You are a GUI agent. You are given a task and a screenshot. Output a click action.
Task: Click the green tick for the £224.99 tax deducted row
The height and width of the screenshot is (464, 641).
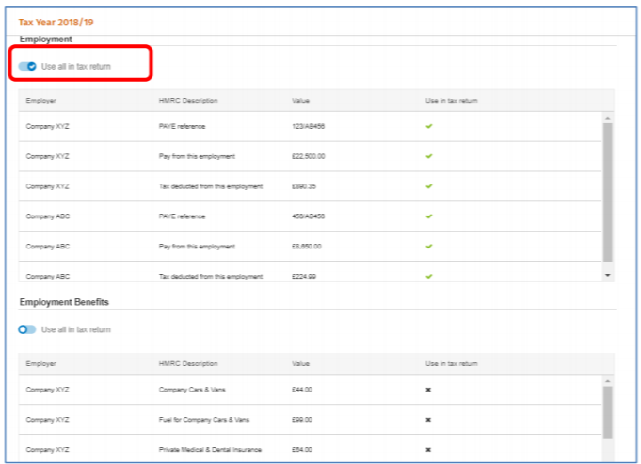429,277
